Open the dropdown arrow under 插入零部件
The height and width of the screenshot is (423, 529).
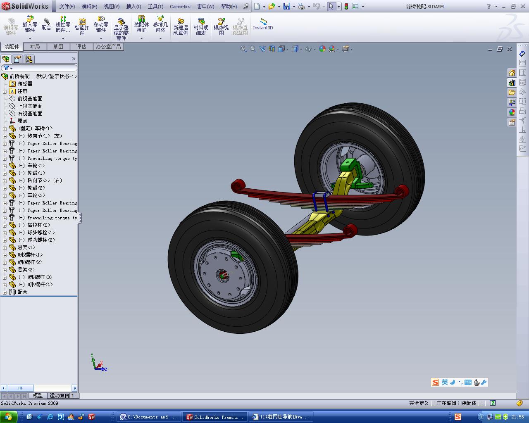point(30,38)
